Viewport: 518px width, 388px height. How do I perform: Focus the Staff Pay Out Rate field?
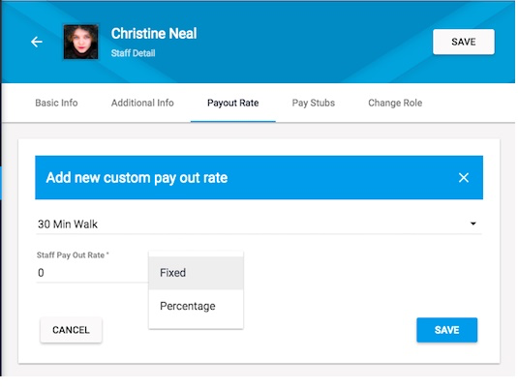click(x=92, y=273)
